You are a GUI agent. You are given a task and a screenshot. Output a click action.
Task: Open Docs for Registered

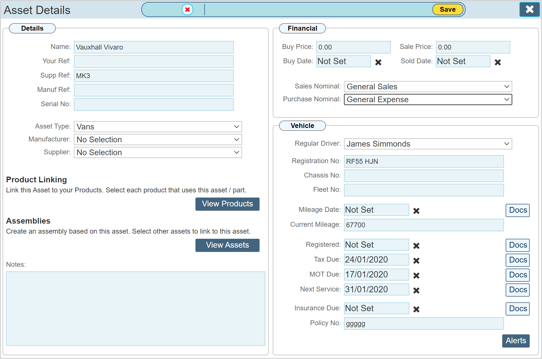518,245
